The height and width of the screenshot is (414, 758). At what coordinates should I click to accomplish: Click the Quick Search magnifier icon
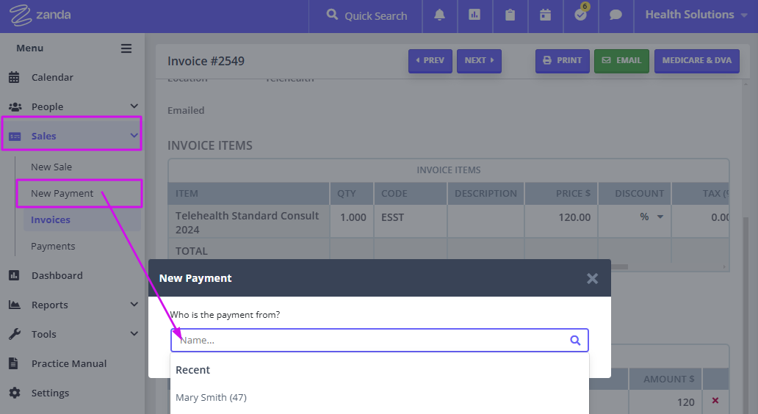(332, 15)
